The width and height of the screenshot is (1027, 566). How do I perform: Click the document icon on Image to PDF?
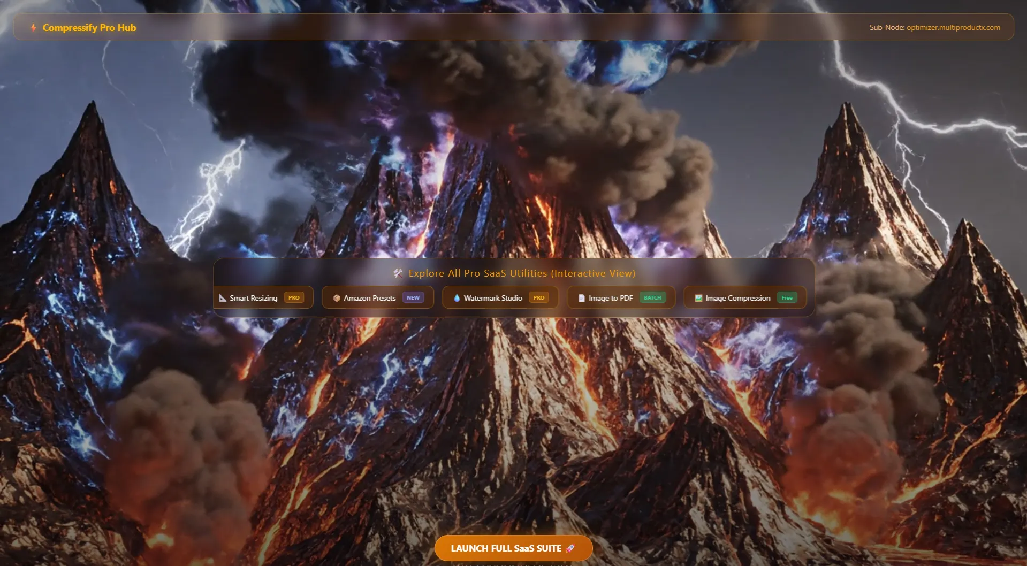582,298
